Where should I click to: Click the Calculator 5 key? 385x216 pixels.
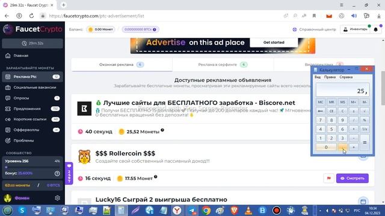[x=331, y=129]
